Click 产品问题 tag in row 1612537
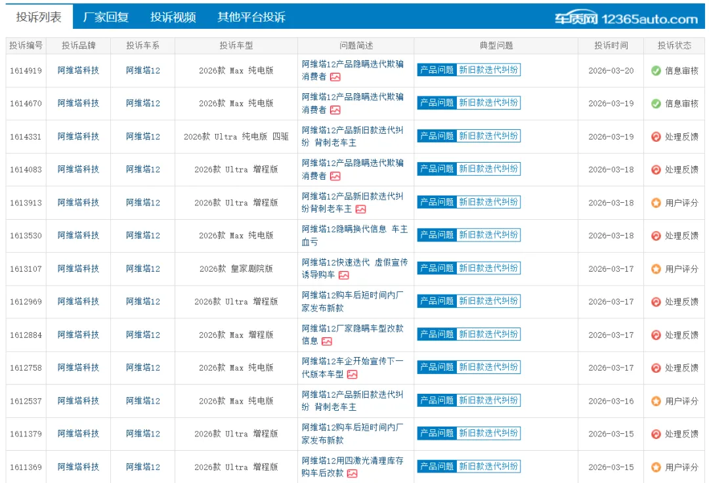Image resolution: width=709 pixels, height=483 pixels. (437, 400)
